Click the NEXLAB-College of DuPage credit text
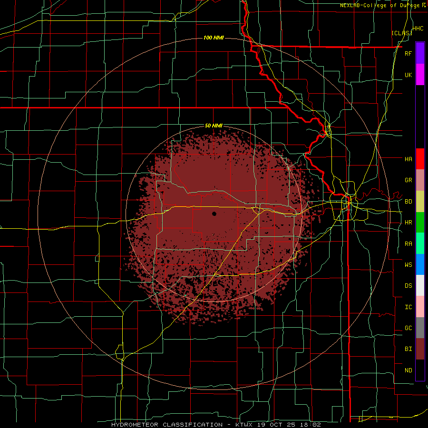Screen dimensions: 428x428 click(383, 5)
